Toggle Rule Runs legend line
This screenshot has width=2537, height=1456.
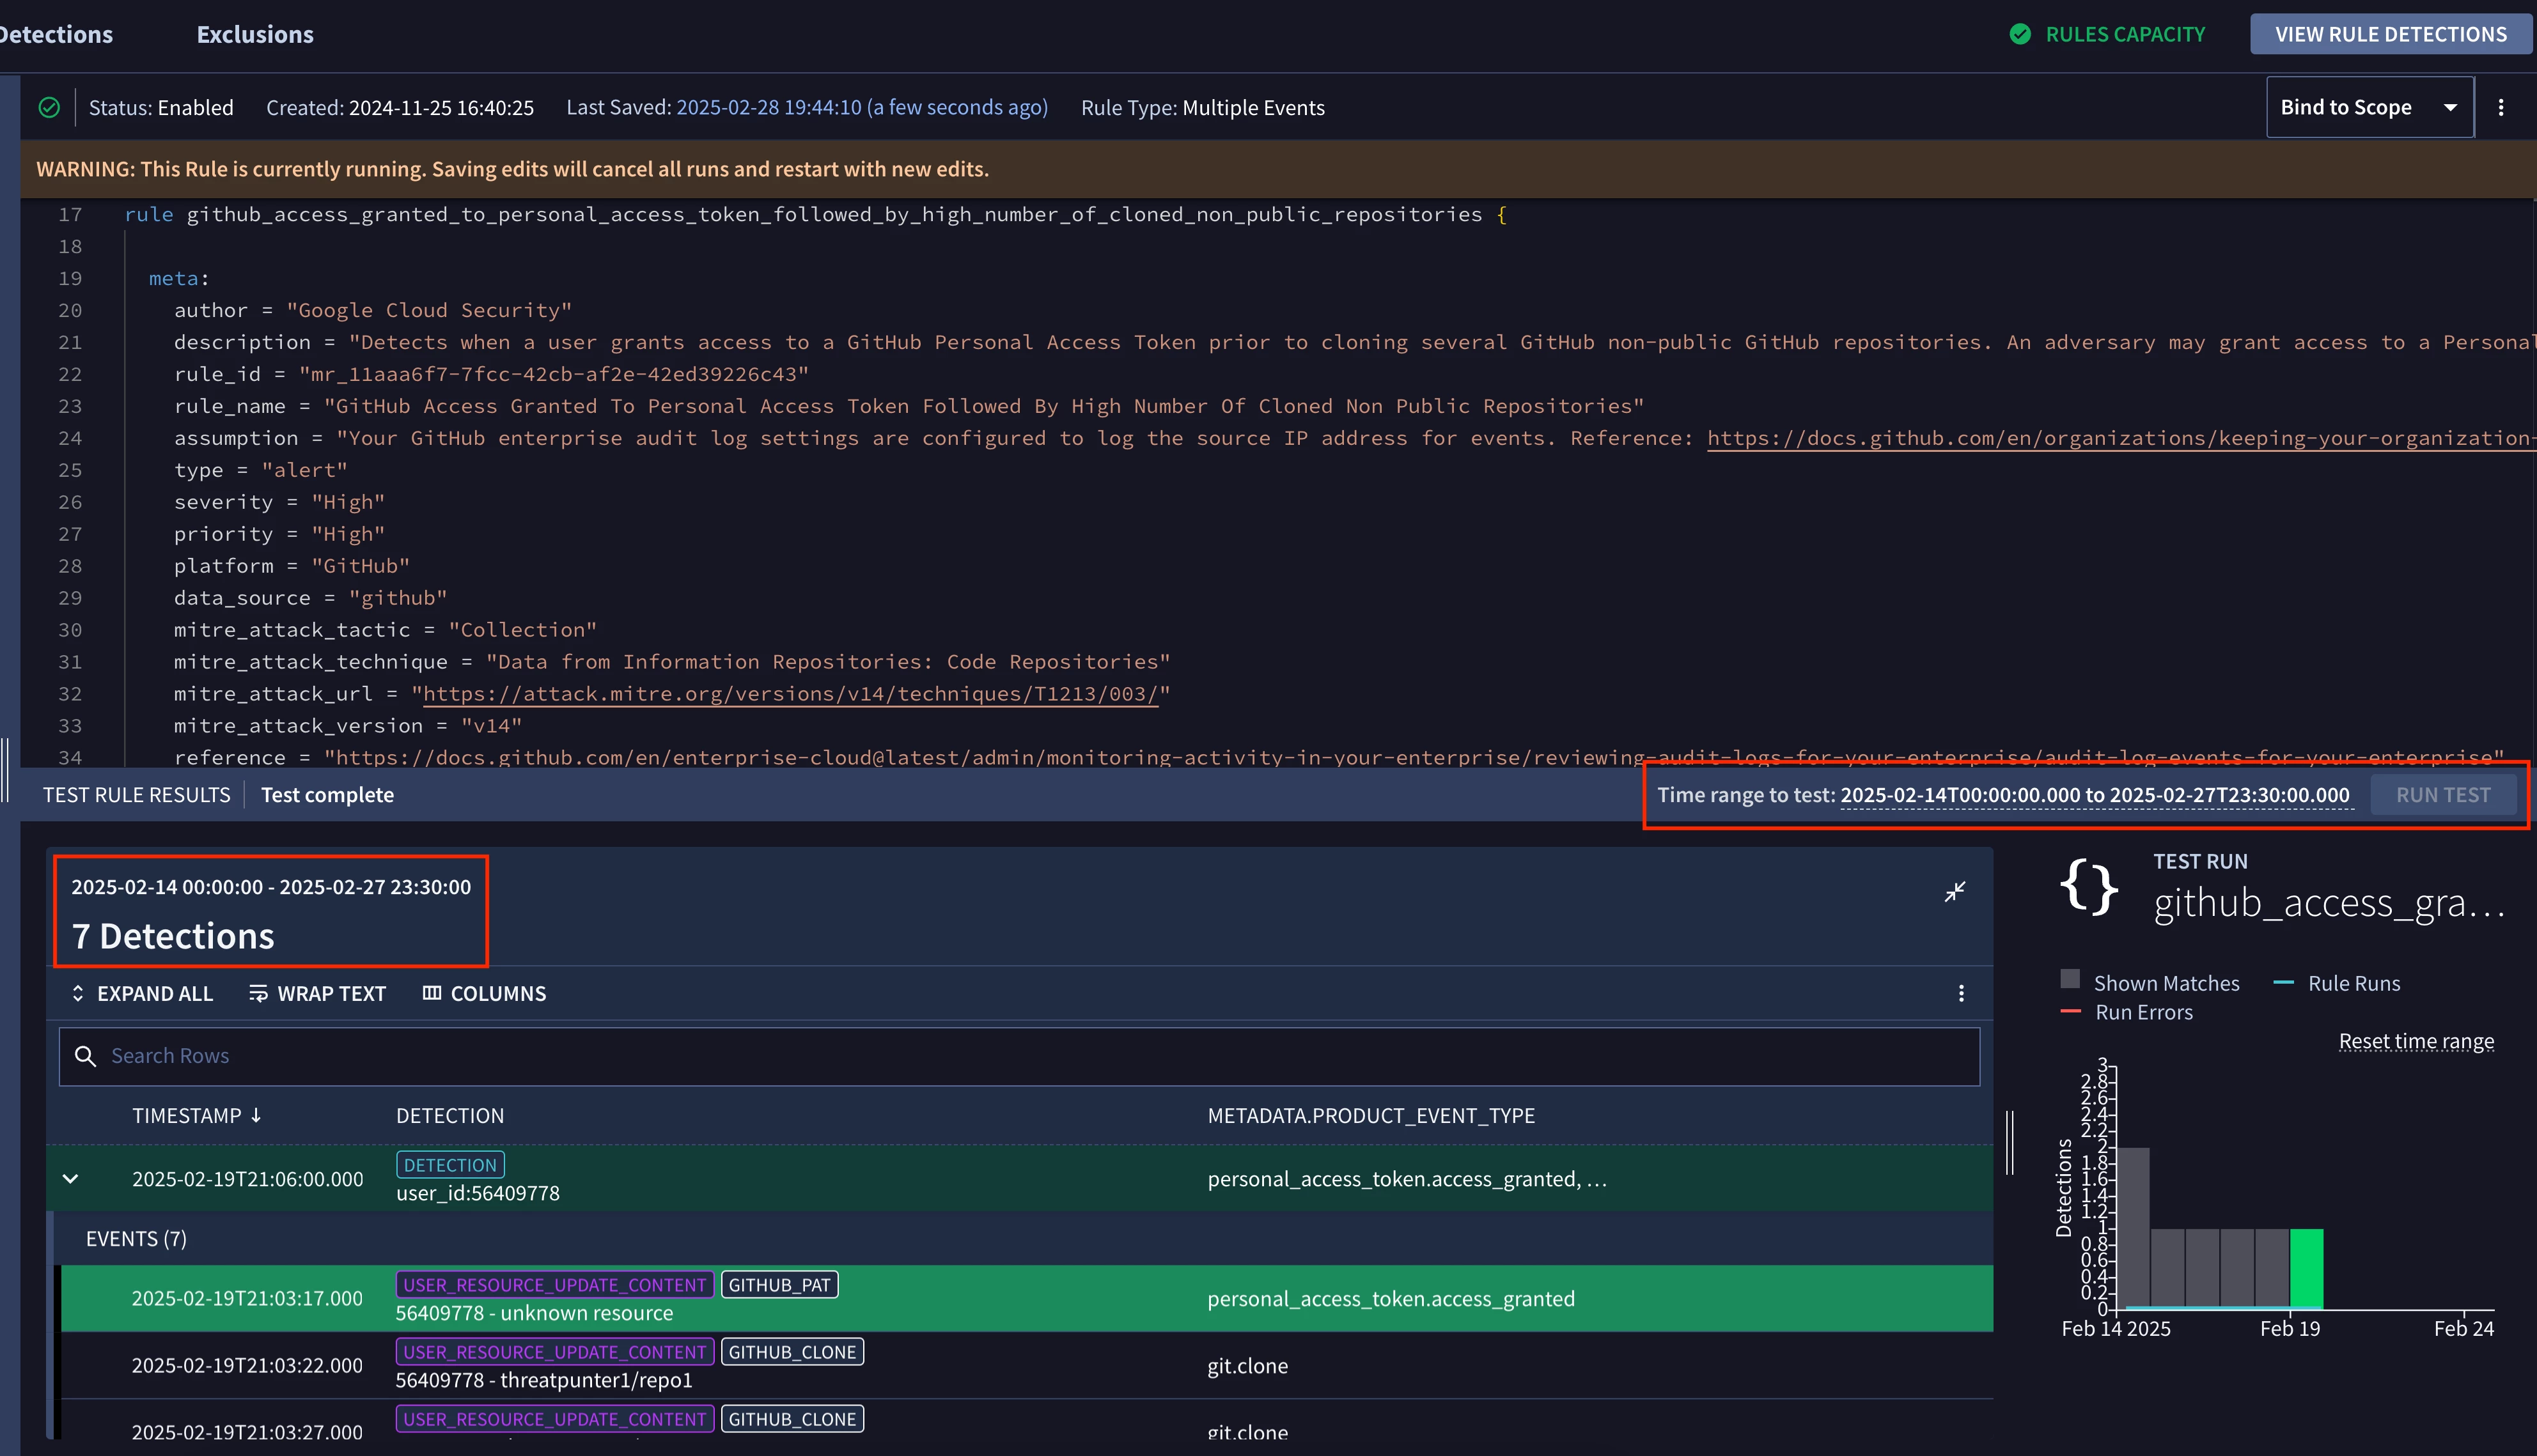pos(2283,983)
